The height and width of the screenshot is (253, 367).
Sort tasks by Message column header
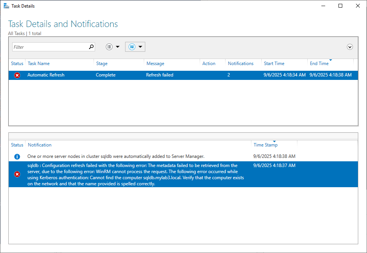point(155,64)
